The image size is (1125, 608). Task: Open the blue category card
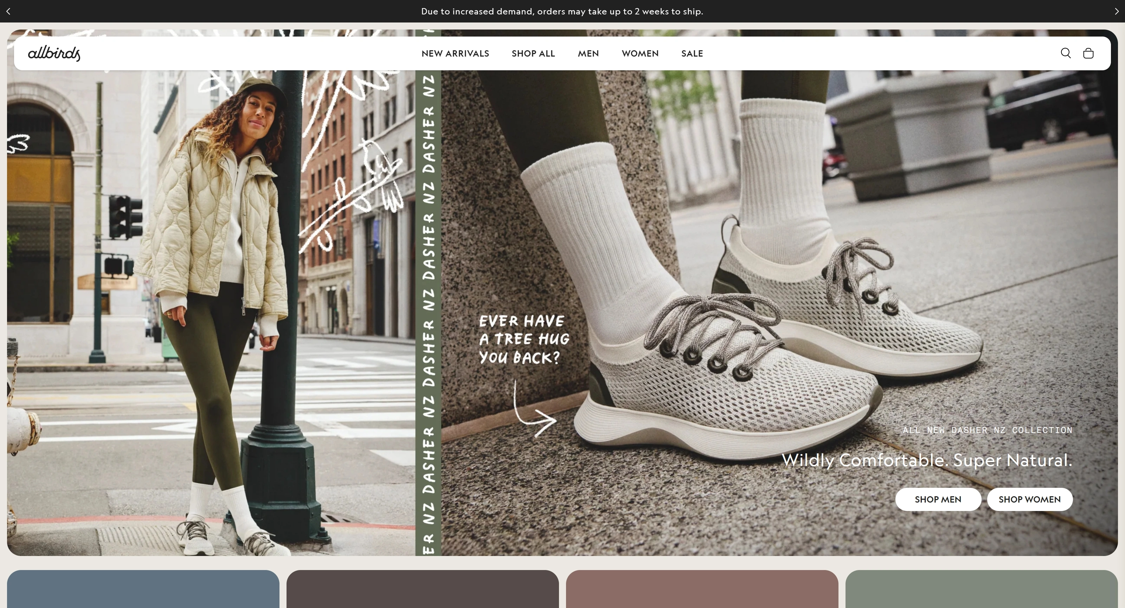coord(143,589)
